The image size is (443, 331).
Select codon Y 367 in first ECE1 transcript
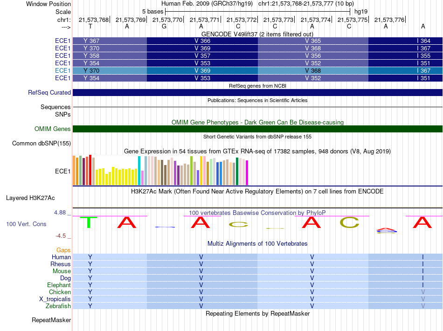point(91,41)
